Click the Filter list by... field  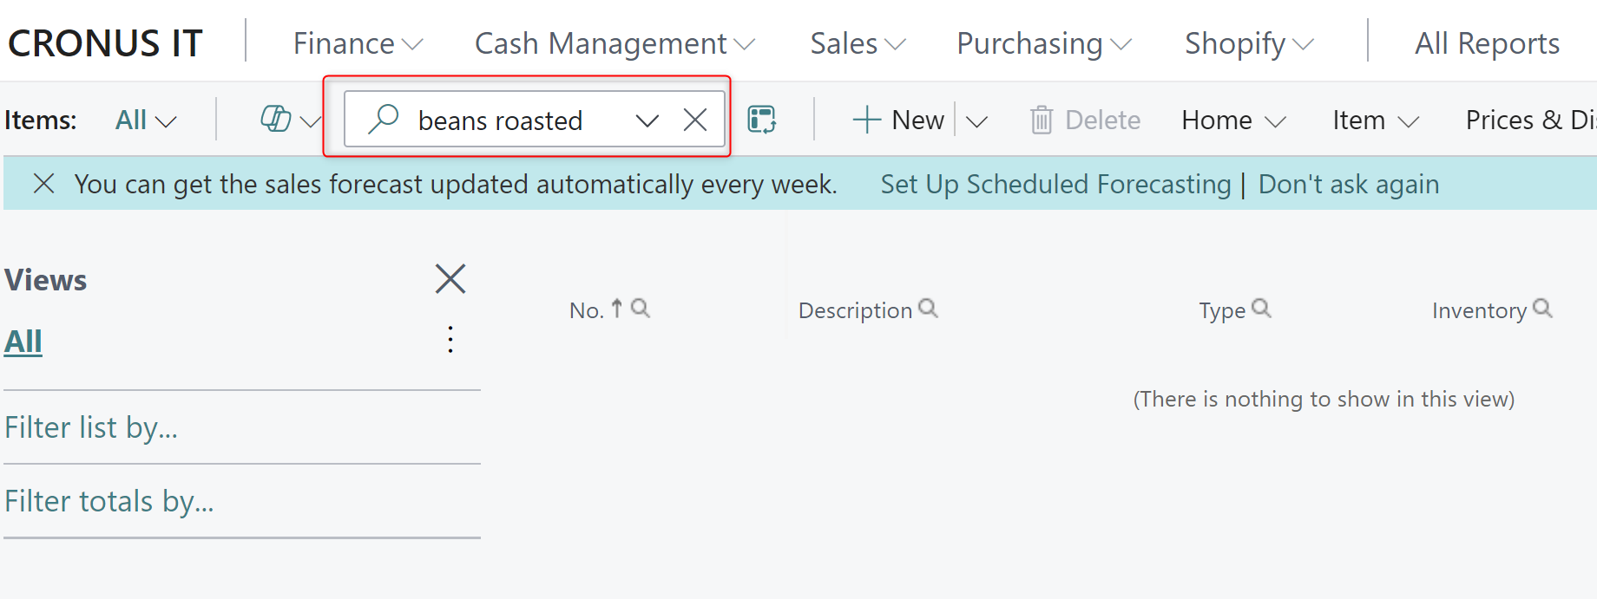(91, 427)
